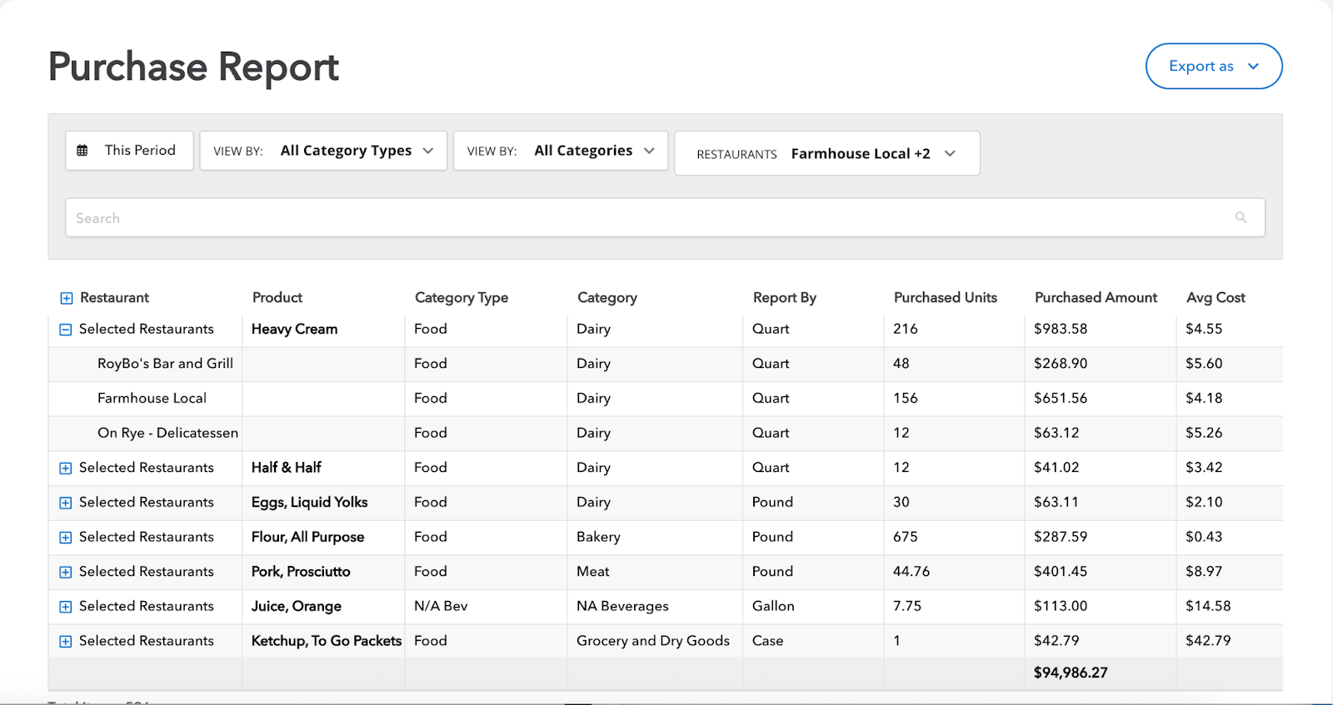Screen dimensions: 1333x705
Task: Expand the Flour, All Purpose row
Action: click(66, 538)
